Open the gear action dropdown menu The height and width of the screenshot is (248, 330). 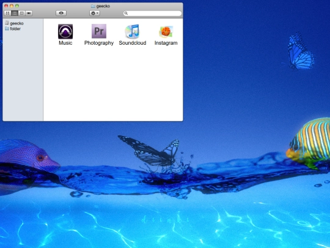[95, 13]
